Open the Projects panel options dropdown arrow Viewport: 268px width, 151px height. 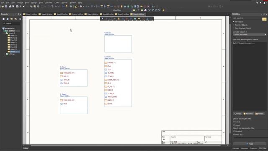(x=16, y=14)
